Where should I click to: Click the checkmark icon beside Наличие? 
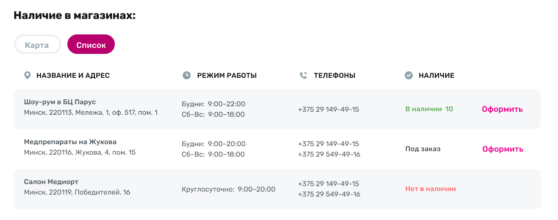tap(408, 75)
